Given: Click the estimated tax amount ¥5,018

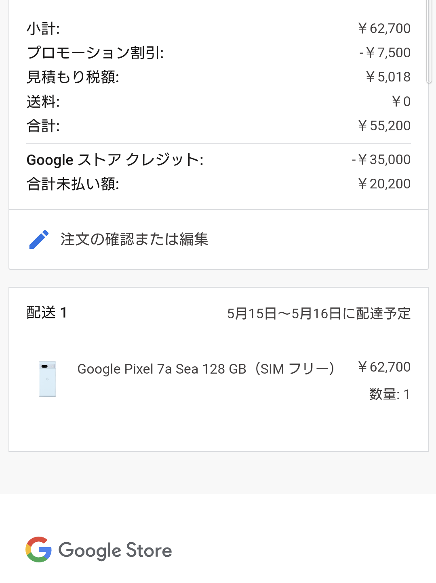Looking at the screenshot, I should pyautogui.click(x=388, y=77).
